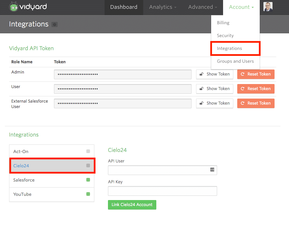Select the Cielo24 integration
Image resolution: width=289 pixels, height=228 pixels.
52,166
